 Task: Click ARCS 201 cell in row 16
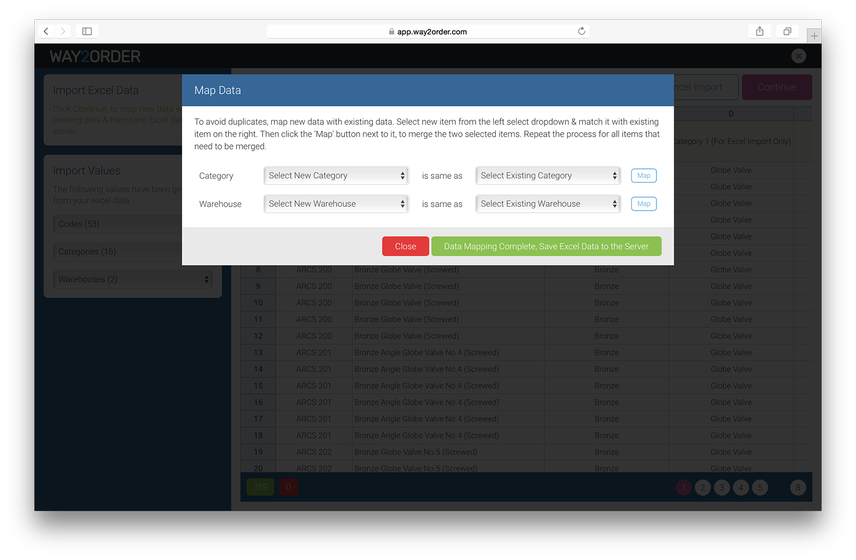(x=314, y=402)
